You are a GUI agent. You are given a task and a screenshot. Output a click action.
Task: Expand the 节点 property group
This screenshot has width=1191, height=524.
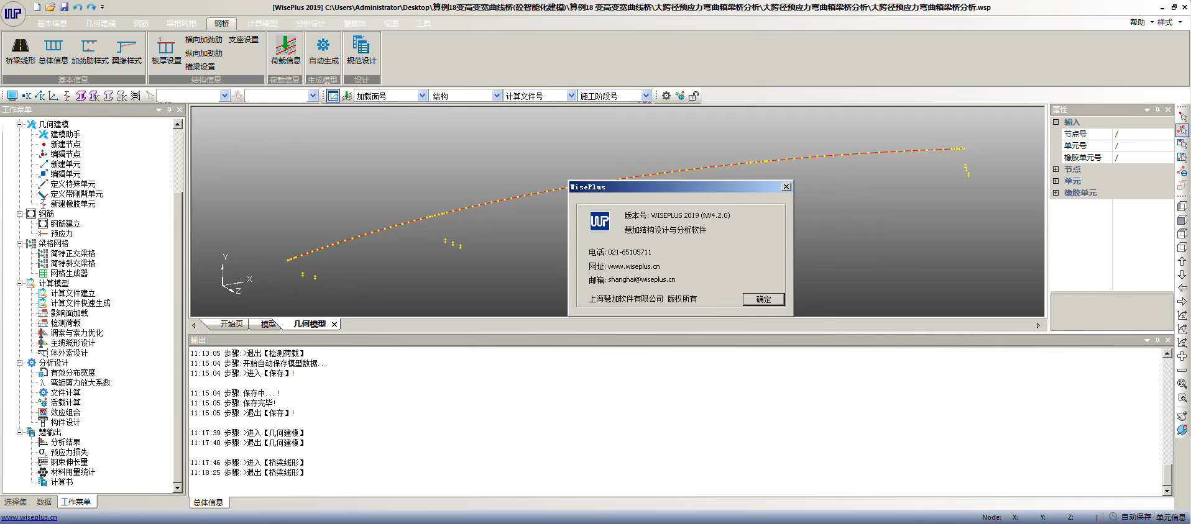pos(1055,169)
